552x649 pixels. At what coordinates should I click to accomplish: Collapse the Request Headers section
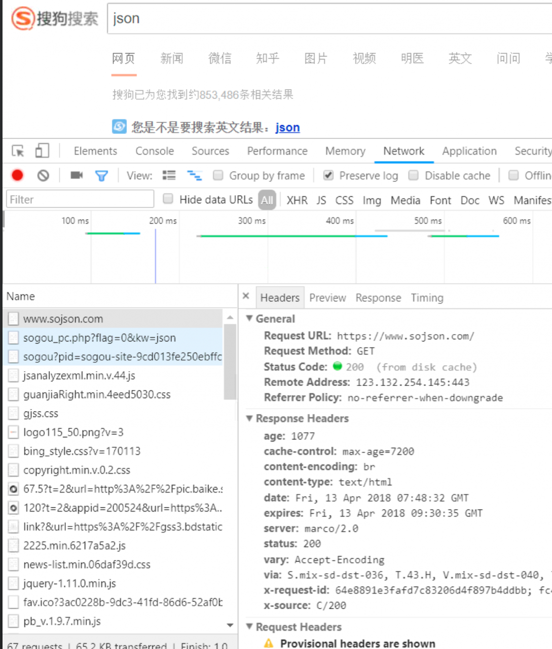click(x=249, y=627)
